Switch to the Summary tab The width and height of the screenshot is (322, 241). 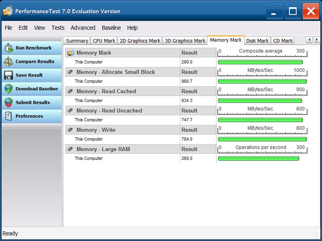pyautogui.click(x=77, y=41)
